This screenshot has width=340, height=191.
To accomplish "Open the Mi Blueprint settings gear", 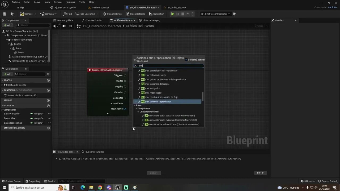I will click(x=48, y=74).
